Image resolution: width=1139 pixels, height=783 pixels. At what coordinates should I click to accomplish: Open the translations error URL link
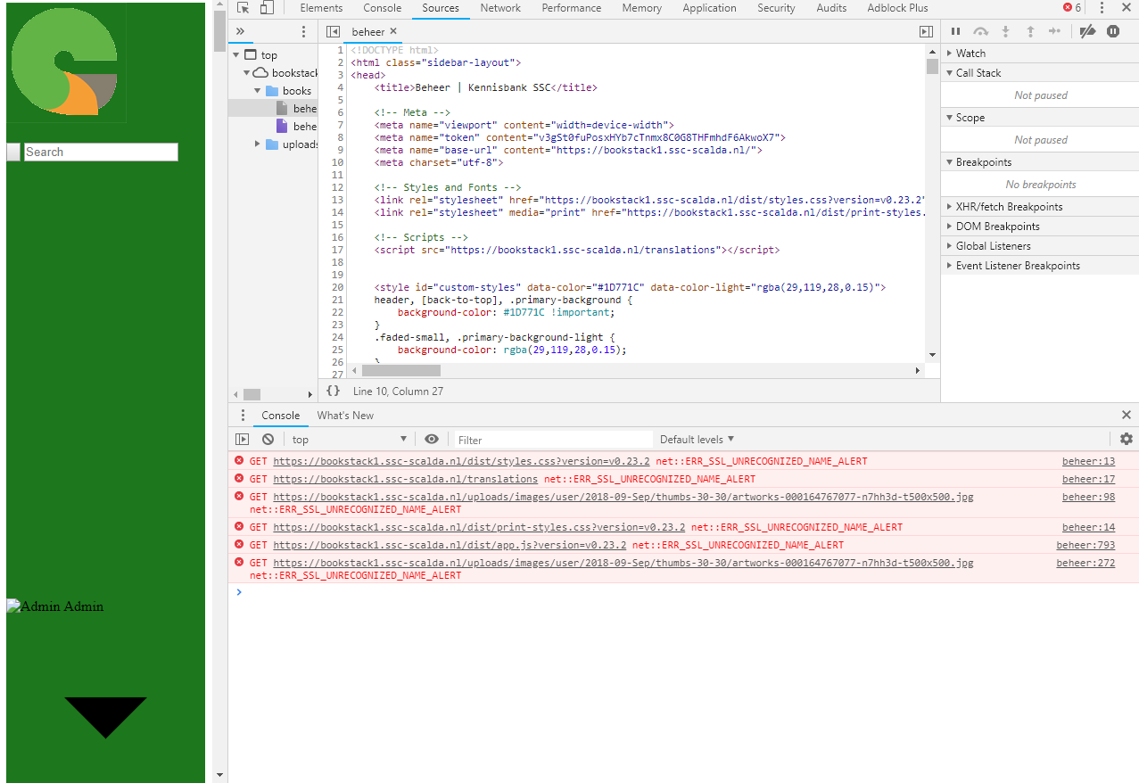point(405,479)
